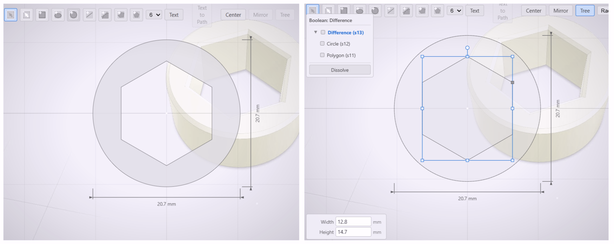Activate the add ellipse tool in left screenshot

[58, 15]
